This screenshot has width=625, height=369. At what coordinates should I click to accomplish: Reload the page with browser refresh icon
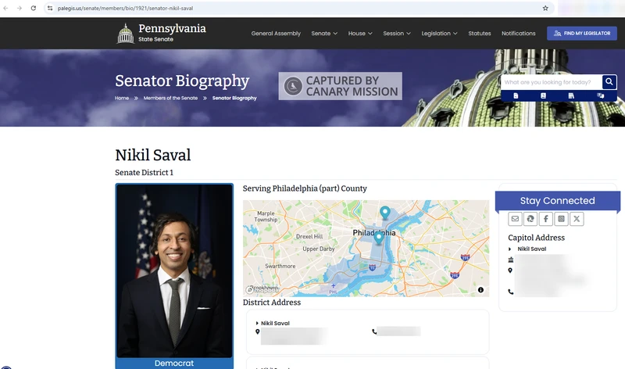point(34,8)
